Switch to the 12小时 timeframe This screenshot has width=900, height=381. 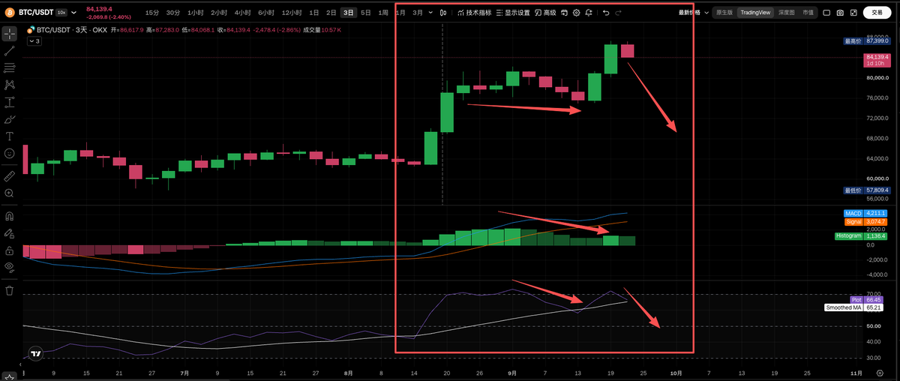(291, 13)
